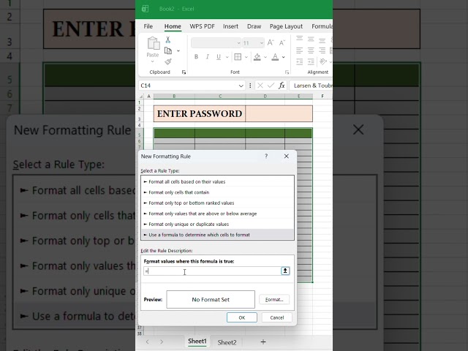Open the WPS PDF tab

tap(202, 26)
